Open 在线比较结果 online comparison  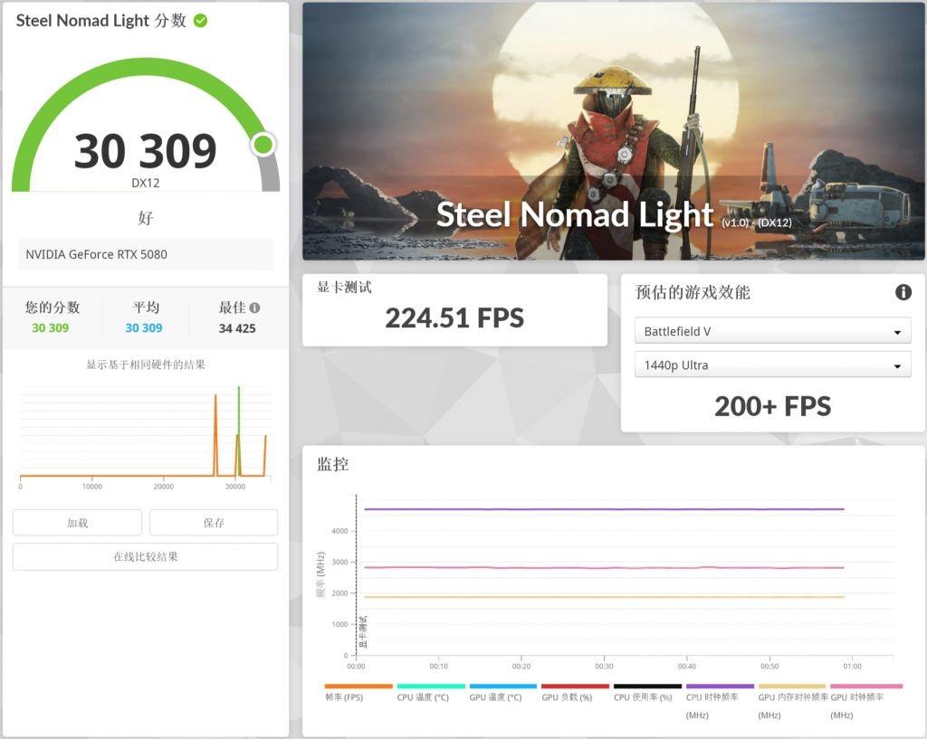(145, 556)
